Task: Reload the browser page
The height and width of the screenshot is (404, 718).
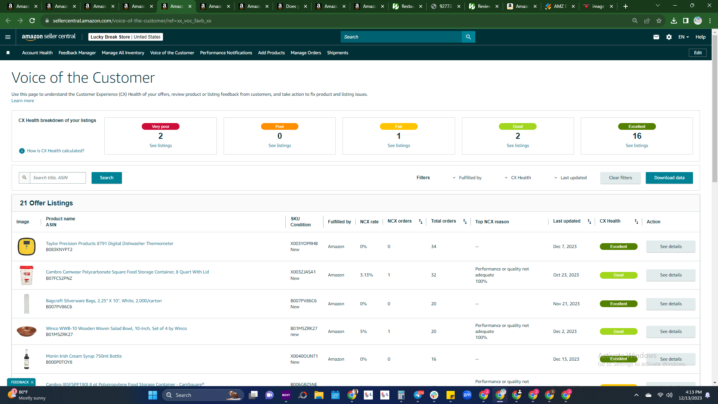Action: [32, 21]
